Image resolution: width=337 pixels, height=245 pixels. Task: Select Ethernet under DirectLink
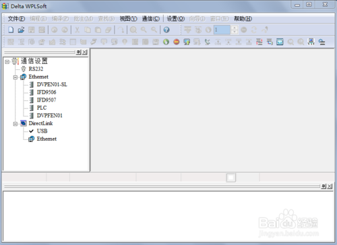[47, 139]
